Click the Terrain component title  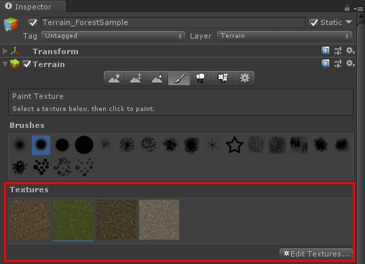click(x=49, y=64)
